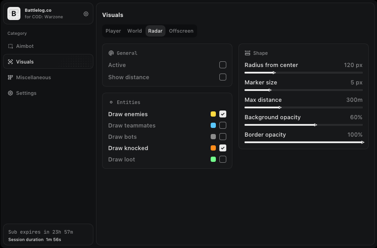Click the Draw loot label
The height and width of the screenshot is (248, 377).
click(x=122, y=159)
